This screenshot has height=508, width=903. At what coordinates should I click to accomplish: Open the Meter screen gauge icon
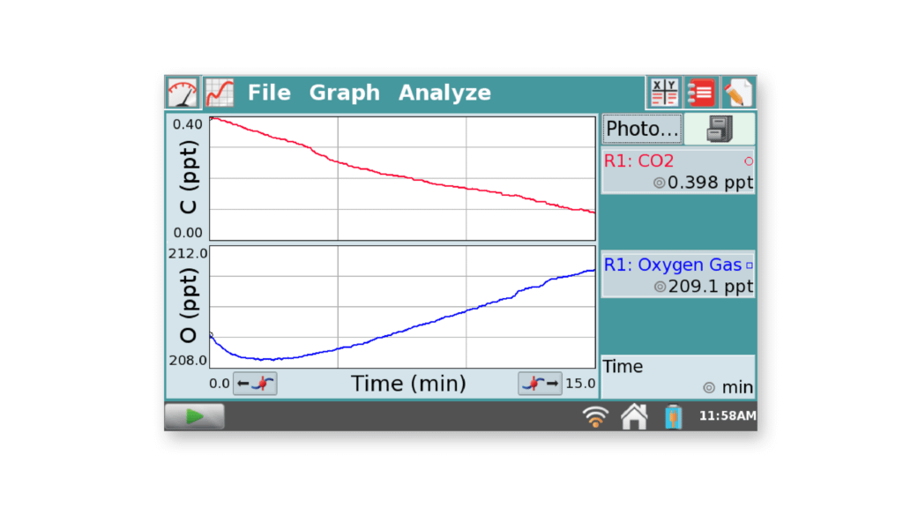[182, 92]
